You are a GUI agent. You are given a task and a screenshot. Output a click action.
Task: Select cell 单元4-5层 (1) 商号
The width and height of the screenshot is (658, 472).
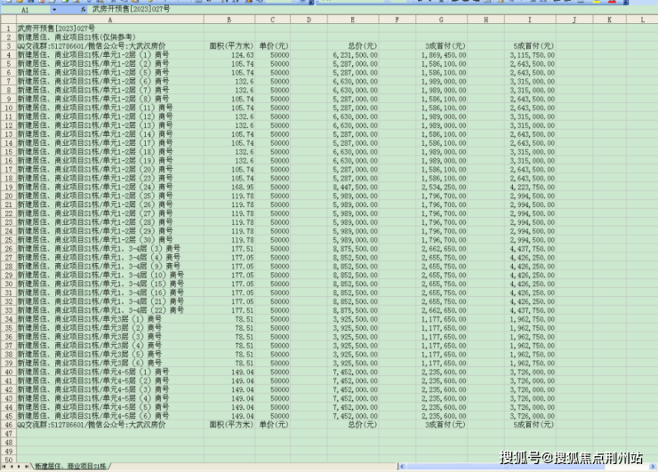(110, 372)
